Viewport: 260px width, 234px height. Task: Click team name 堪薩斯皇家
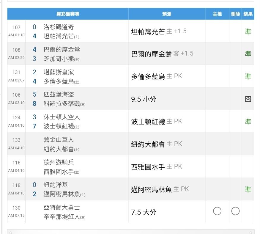(59, 72)
